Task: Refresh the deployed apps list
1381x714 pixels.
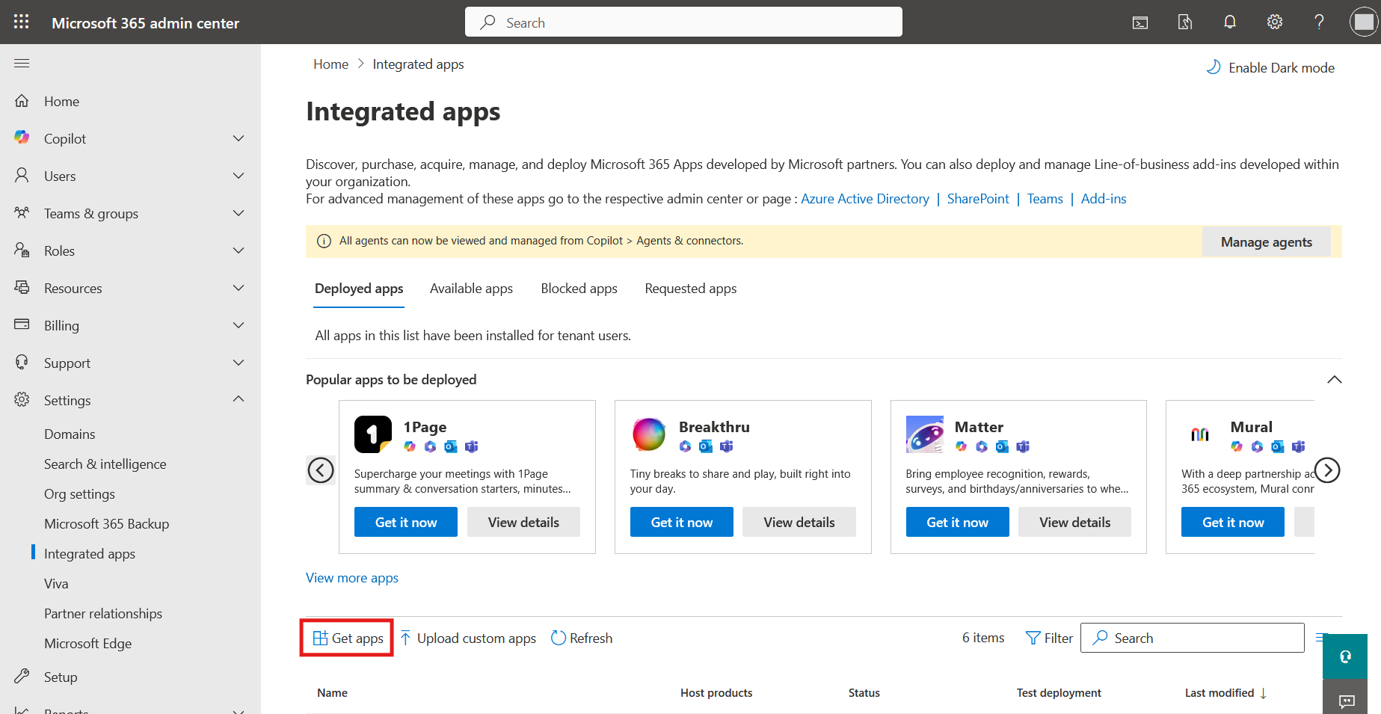Action: (582, 638)
